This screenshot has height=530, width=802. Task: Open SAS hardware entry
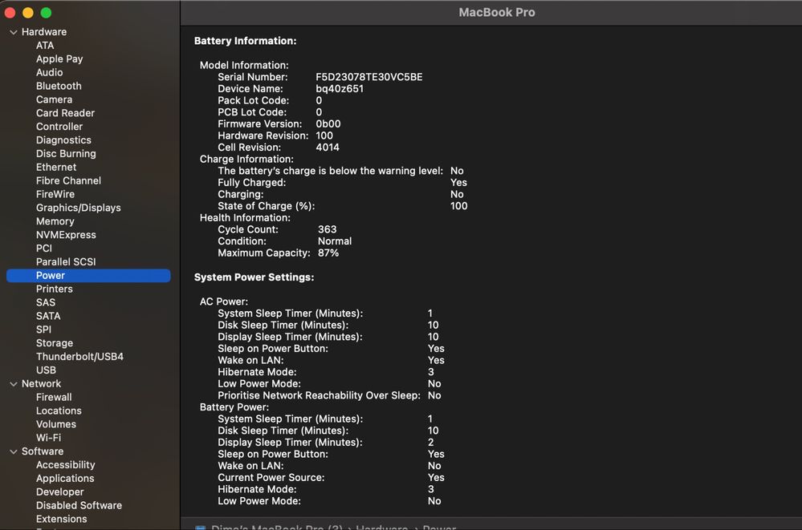point(46,302)
